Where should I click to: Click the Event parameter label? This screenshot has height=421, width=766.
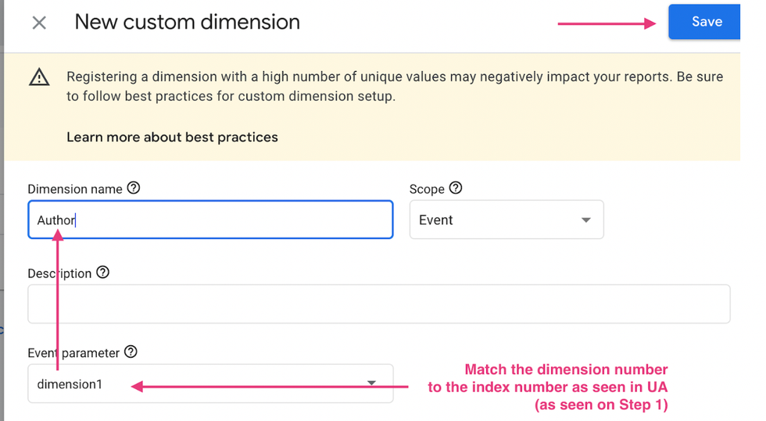coord(73,353)
